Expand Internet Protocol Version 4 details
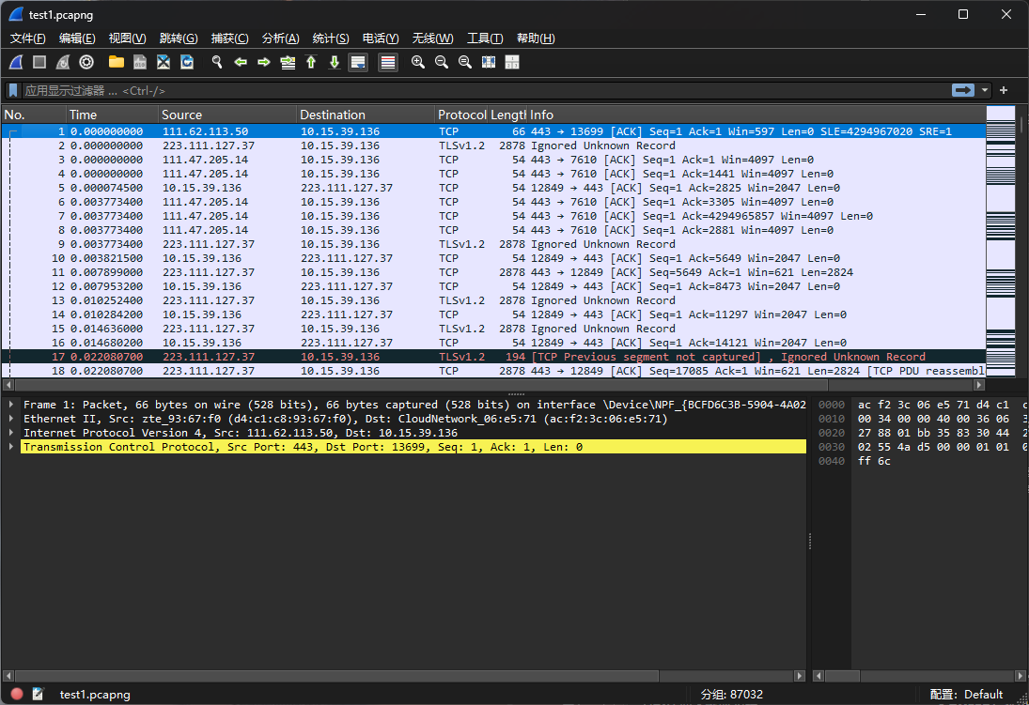Screen dimensions: 1029x705 (11, 433)
